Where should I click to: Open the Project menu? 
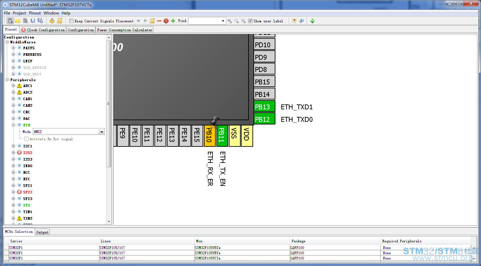pos(19,13)
